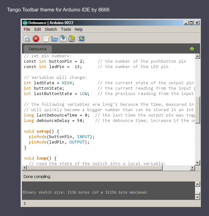
Task: Open the Help menu
Action: coord(78,29)
